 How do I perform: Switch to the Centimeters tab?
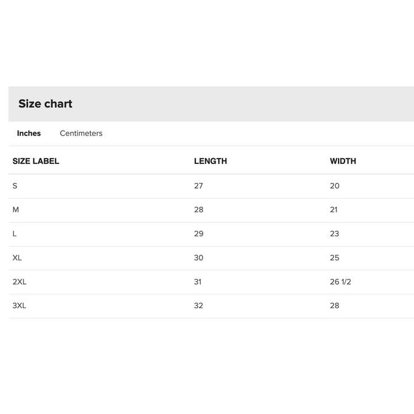81,133
